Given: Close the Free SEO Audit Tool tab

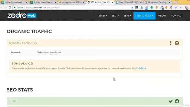Looking at the screenshot, I should (141, 2).
